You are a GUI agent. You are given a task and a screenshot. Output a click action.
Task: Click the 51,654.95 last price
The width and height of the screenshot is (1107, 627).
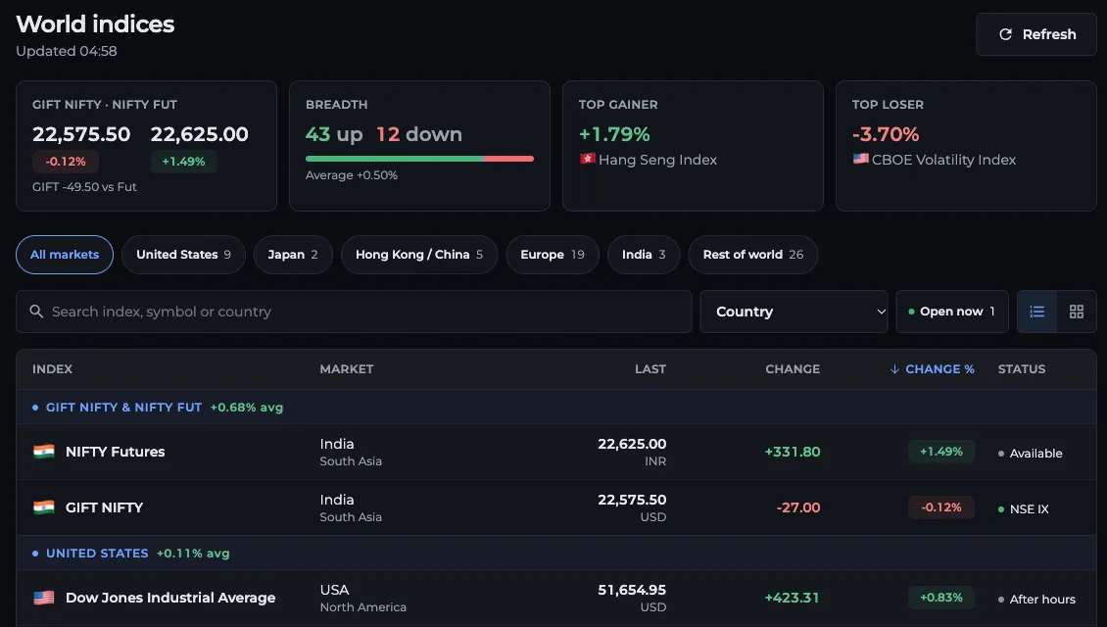point(632,590)
